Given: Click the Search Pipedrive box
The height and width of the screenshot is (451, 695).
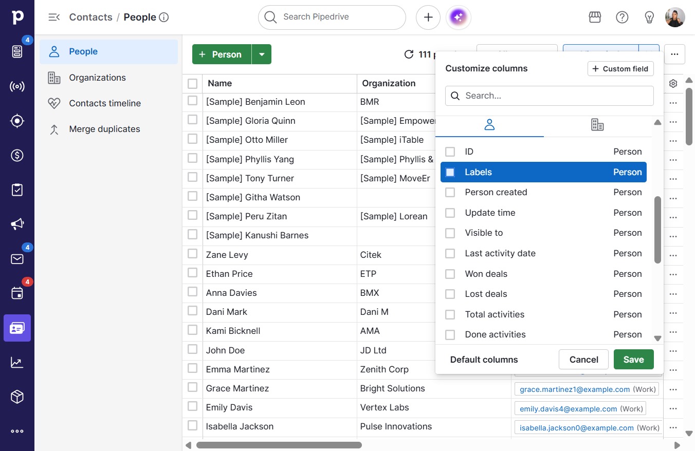Looking at the screenshot, I should point(332,17).
